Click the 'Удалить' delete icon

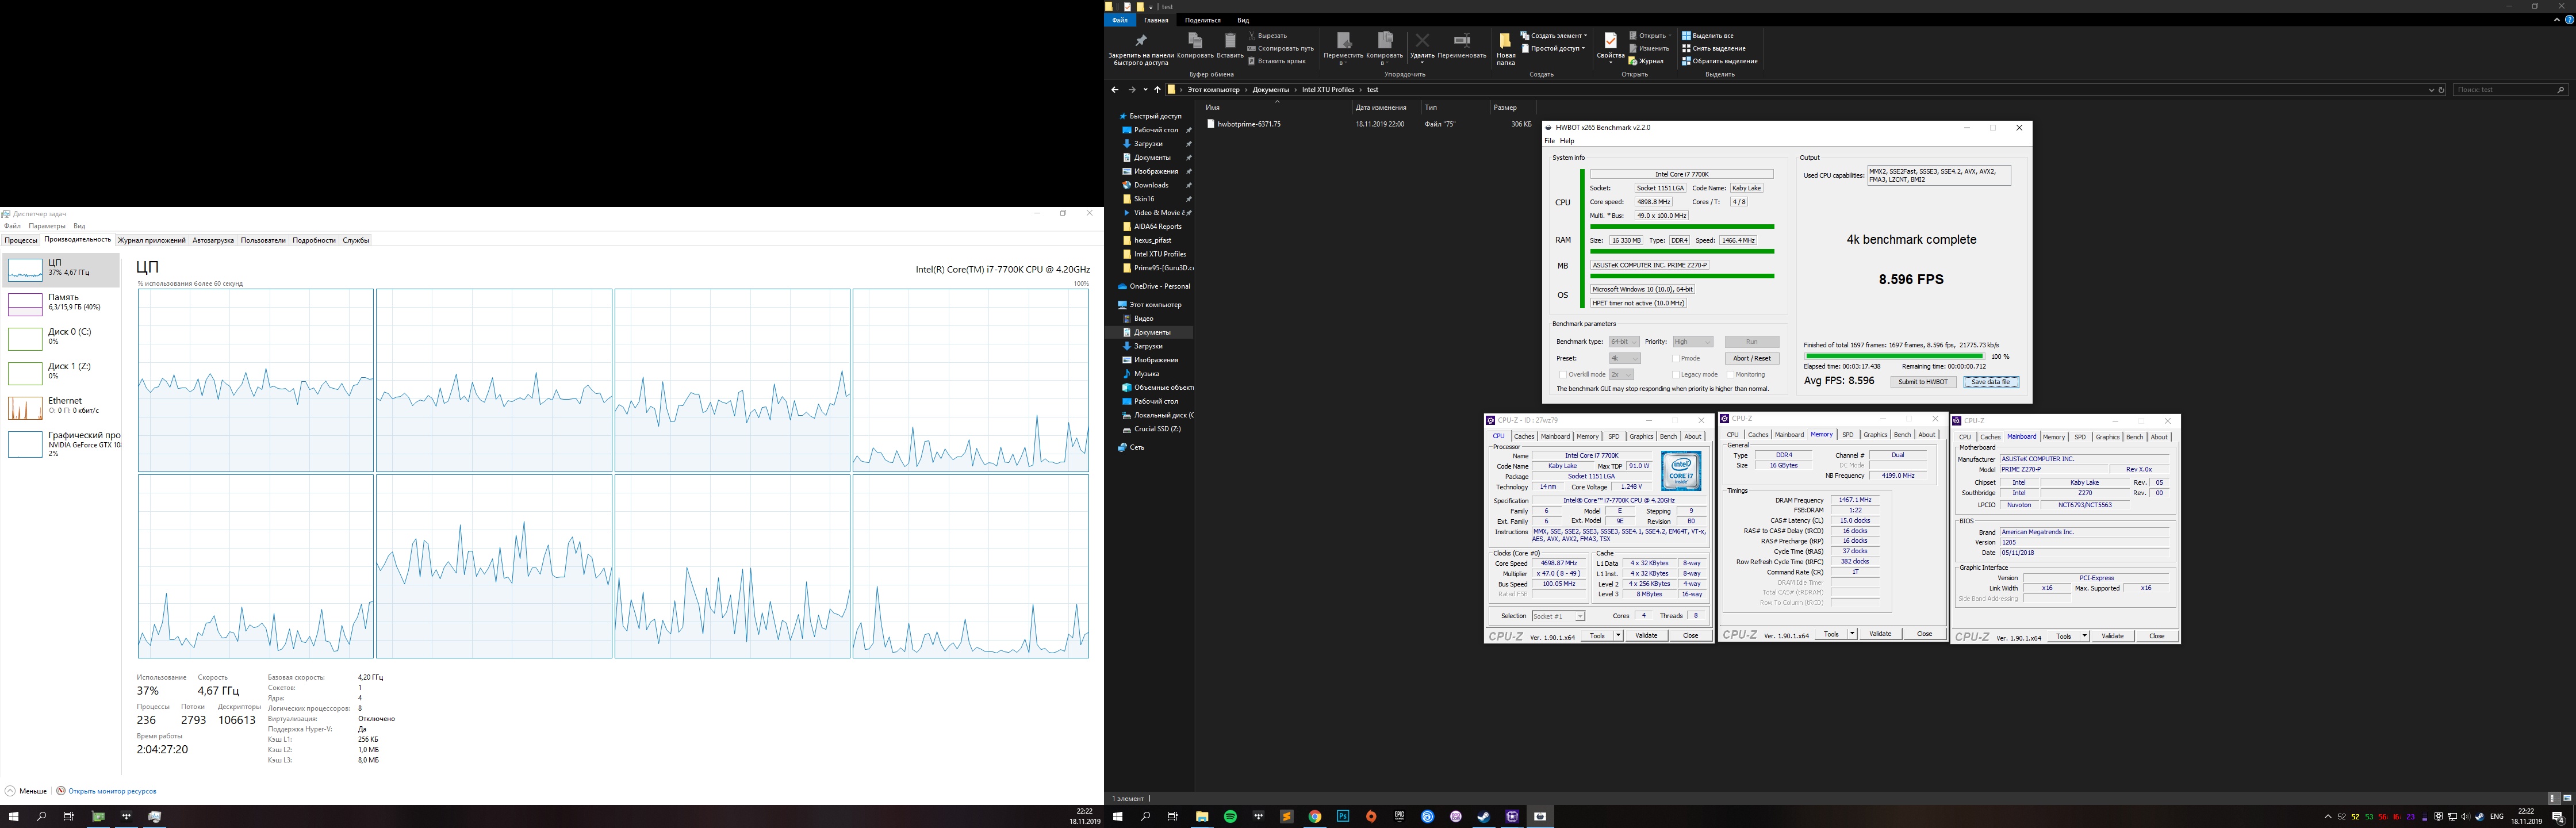click(1422, 40)
